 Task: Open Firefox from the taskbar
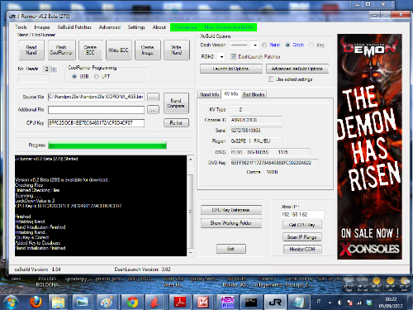36,302
